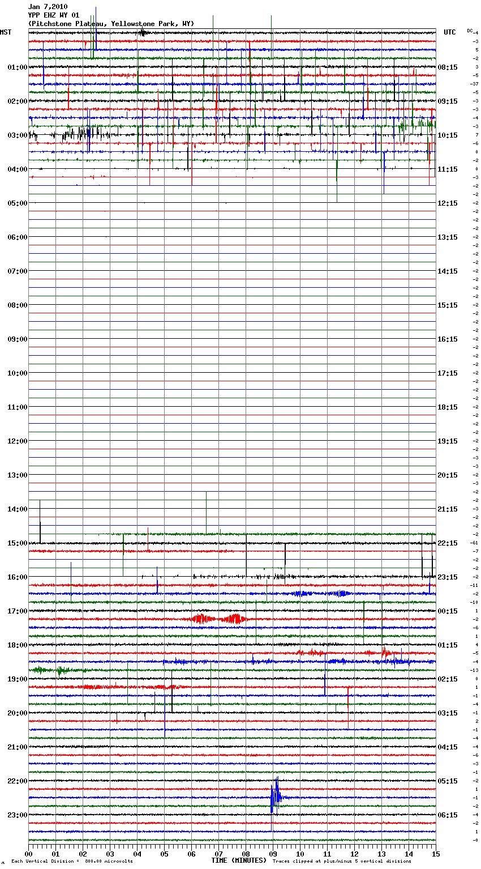Click the MST label '16:00'
Screen dimensions: 481x869
click(18, 577)
